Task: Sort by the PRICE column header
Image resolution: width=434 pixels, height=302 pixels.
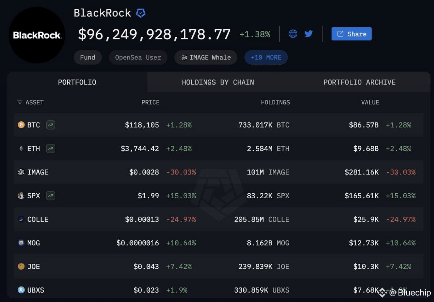Action: [150, 103]
